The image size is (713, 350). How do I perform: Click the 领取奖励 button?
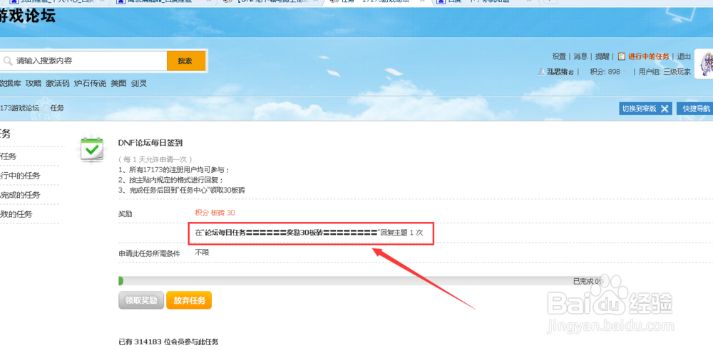click(x=141, y=300)
